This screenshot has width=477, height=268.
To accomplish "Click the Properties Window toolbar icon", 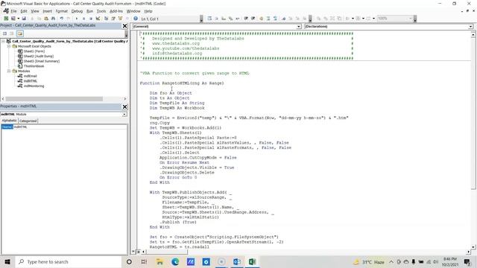I will point(113,19).
